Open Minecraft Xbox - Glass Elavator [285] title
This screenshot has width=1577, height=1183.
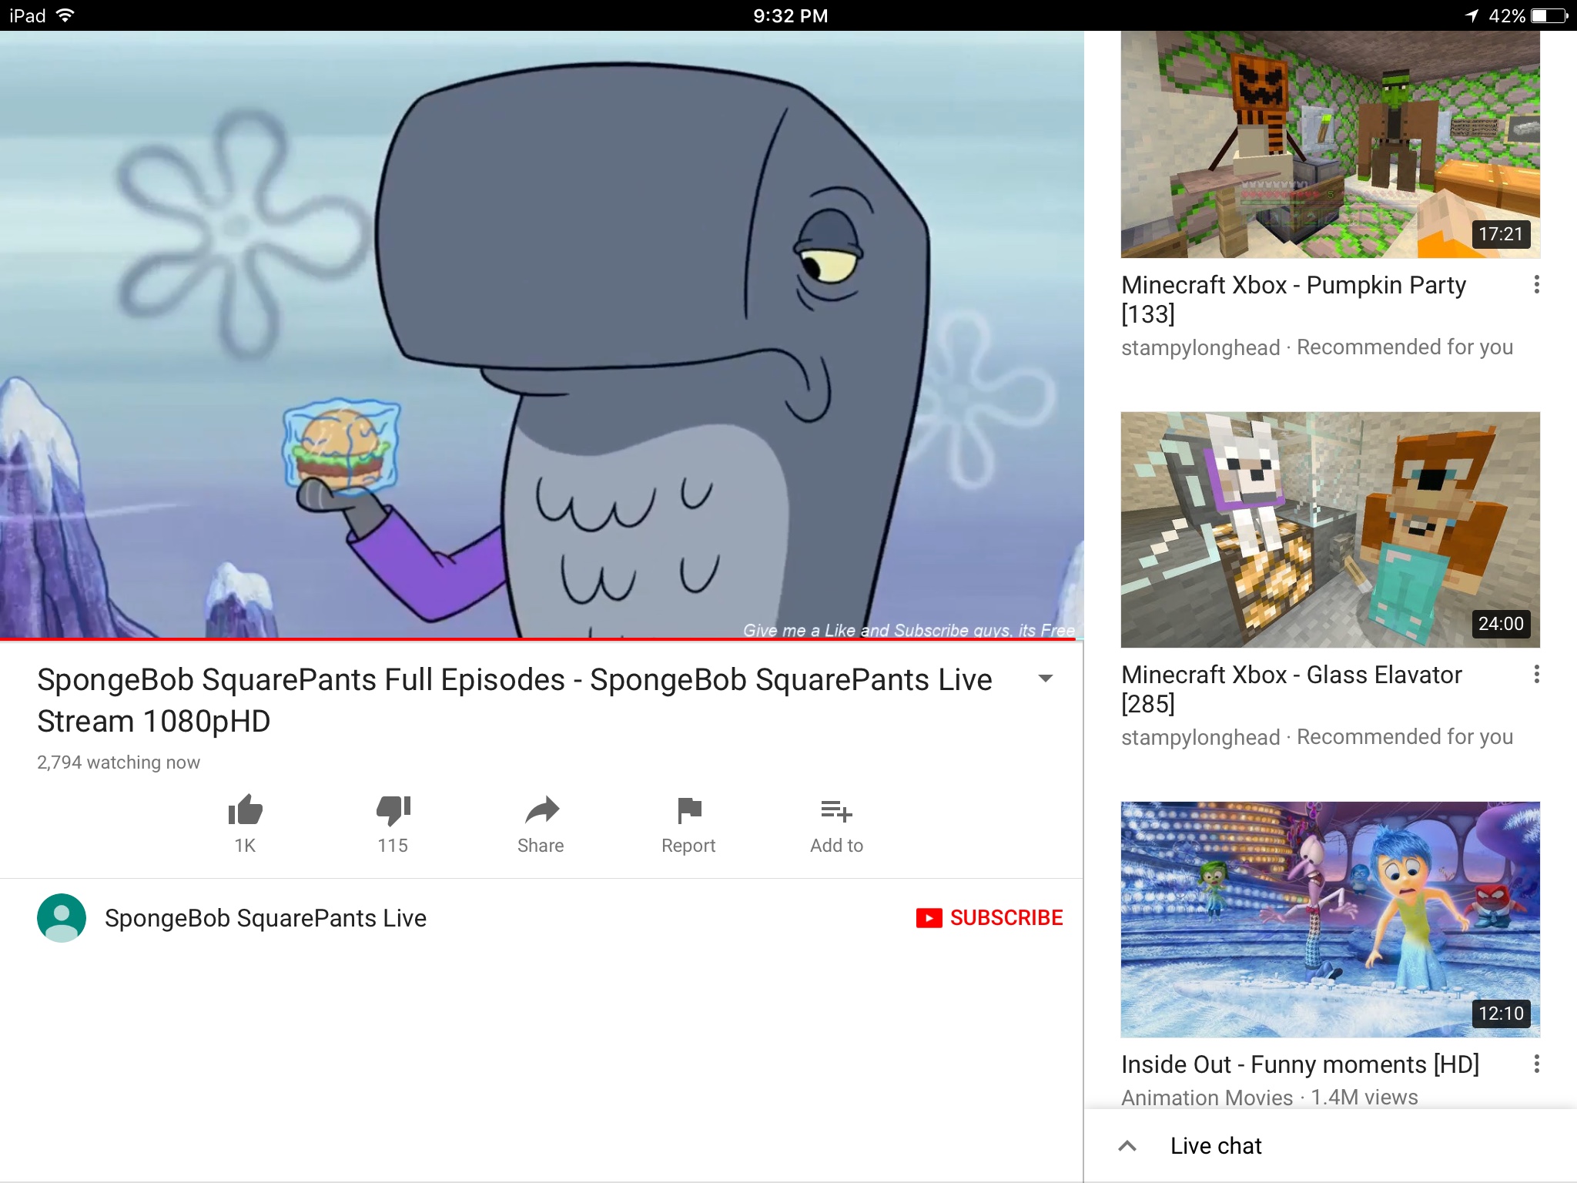coord(1291,689)
